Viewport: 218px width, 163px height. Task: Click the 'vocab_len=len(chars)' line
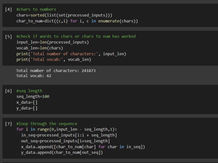pos(40,48)
